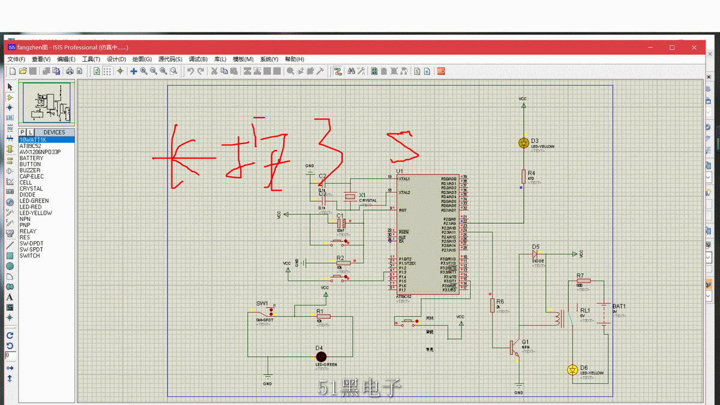Select the arrow Selection Mode tool
Image resolution: width=720 pixels, height=405 pixels.
10,87
